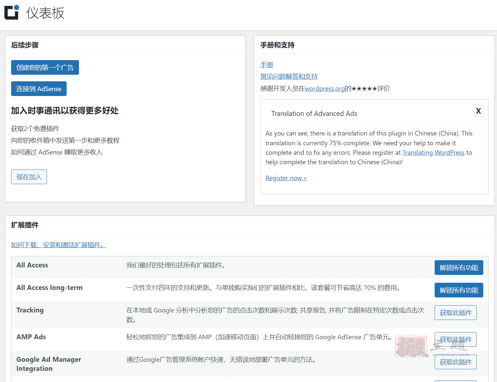Click the 手册和支持 panel heading
The image size is (497, 382).
pos(277,45)
